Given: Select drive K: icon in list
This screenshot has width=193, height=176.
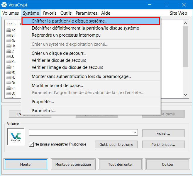Looking at the screenshot, I should (x=9, y=62).
